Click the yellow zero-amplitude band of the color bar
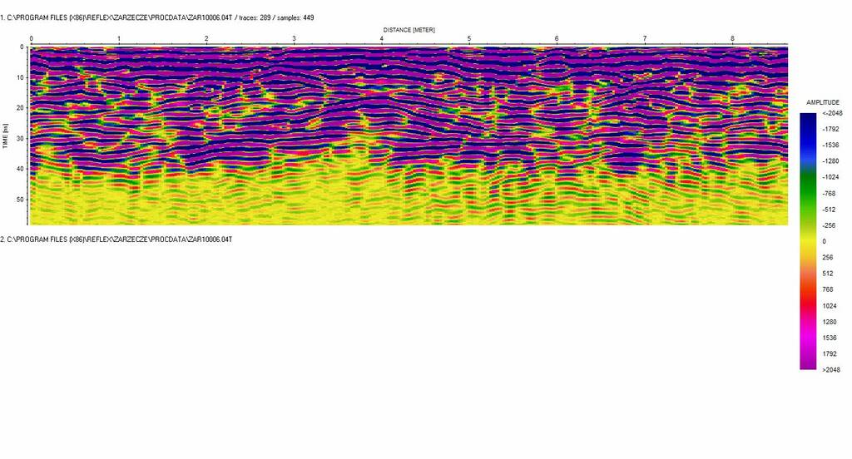Screen dimensions: 852x459 pyautogui.click(x=808, y=241)
